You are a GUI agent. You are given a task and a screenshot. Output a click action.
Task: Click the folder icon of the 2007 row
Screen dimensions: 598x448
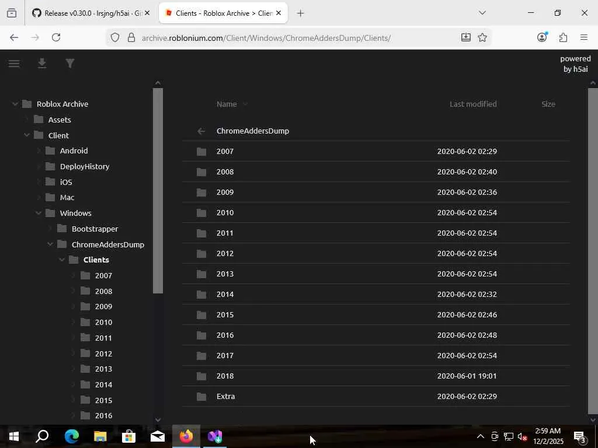[201, 152]
